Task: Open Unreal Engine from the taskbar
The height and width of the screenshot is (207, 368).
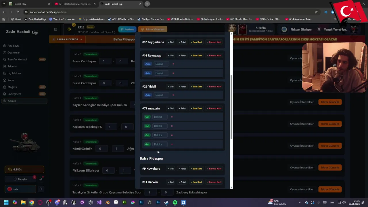Action: [x=74, y=202]
